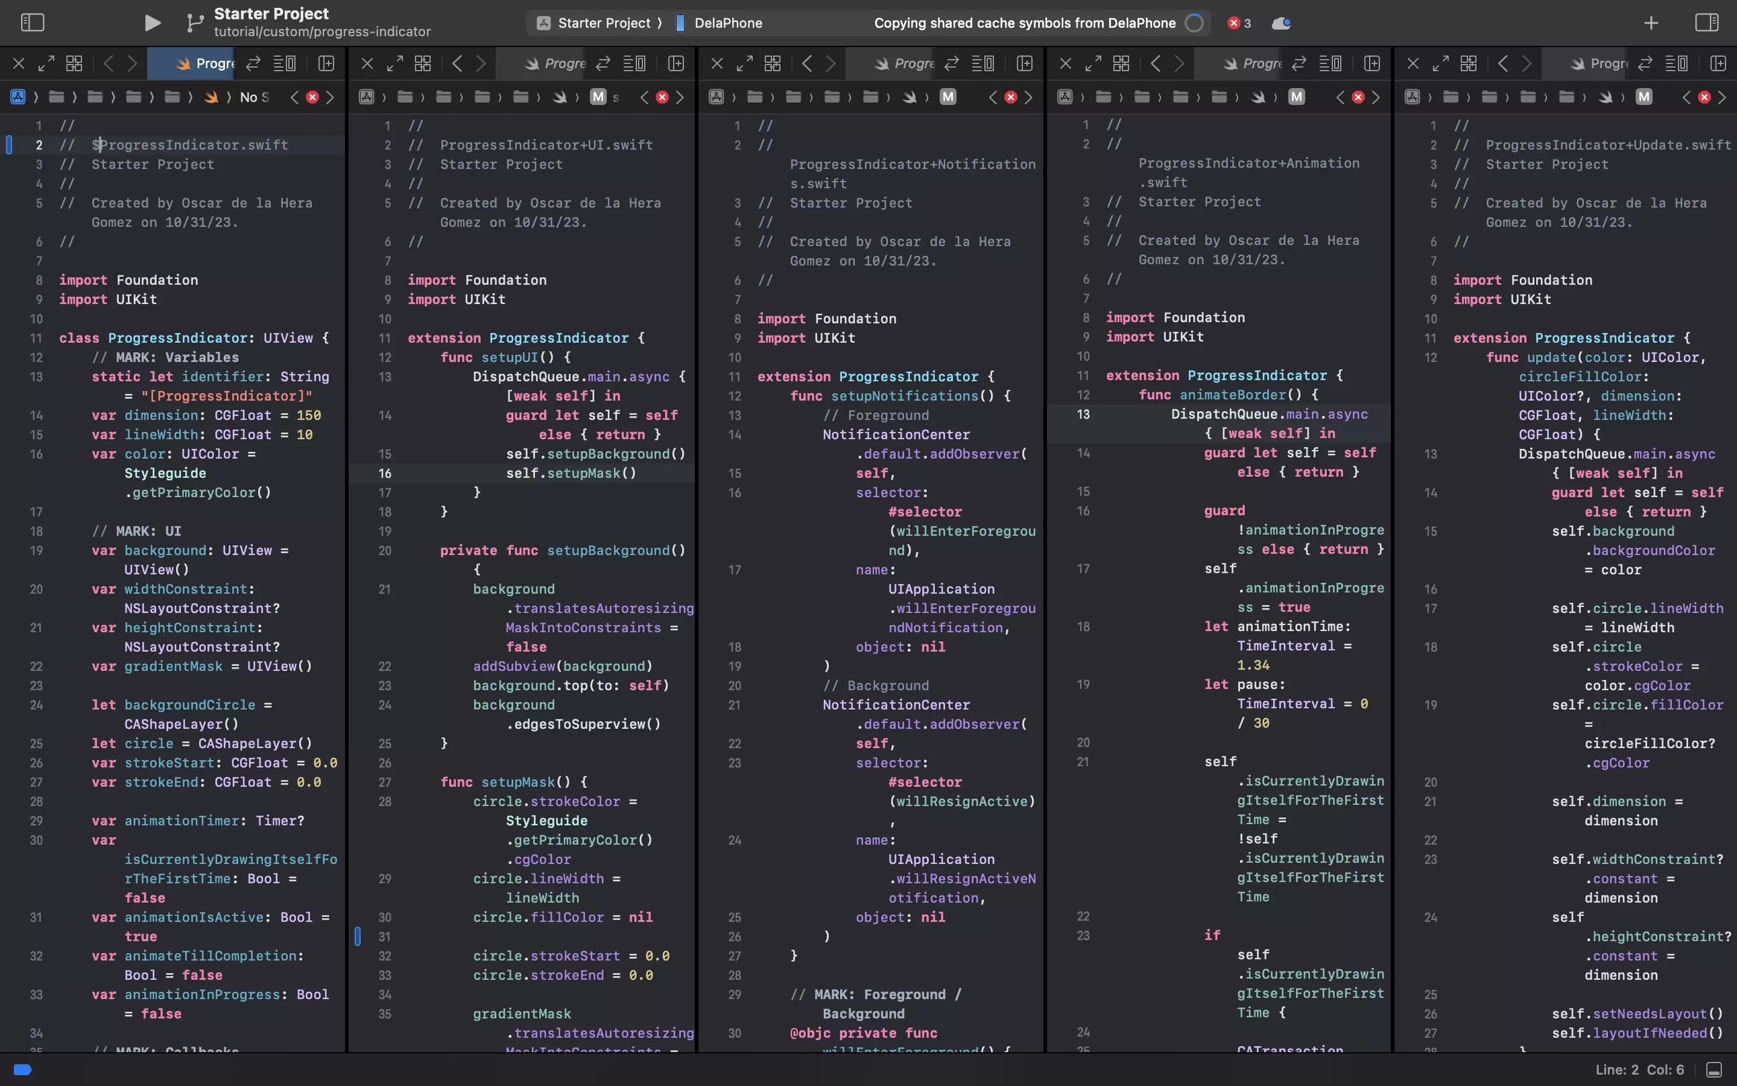This screenshot has width=1737, height=1086.
Task: Close the ProgressIndicator+Update editor pane
Action: [1413, 63]
